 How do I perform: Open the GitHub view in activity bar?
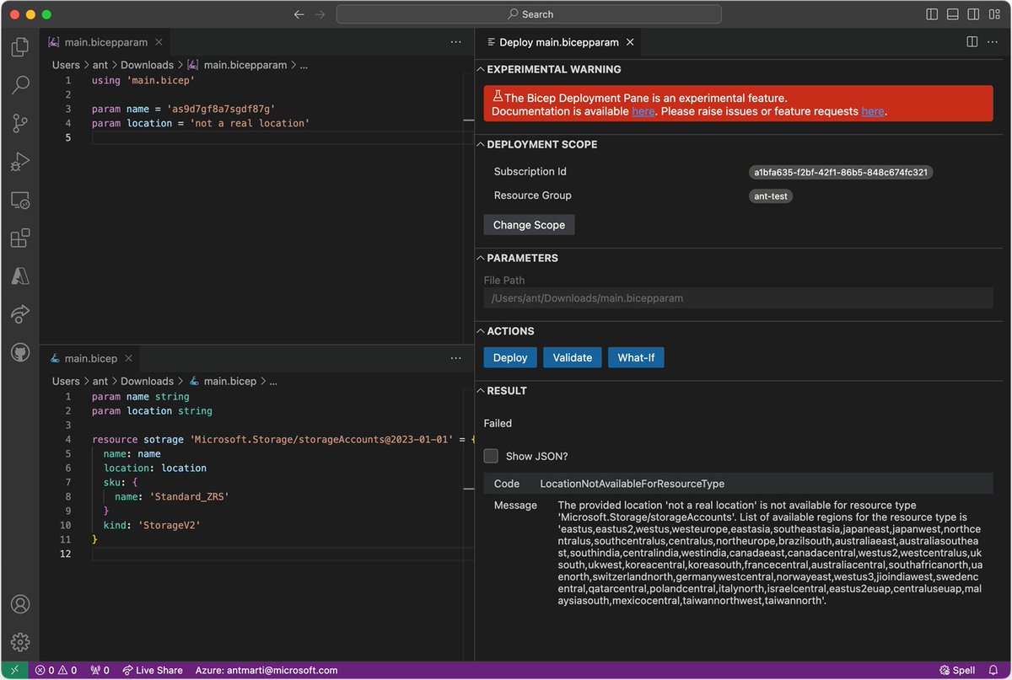(x=20, y=352)
